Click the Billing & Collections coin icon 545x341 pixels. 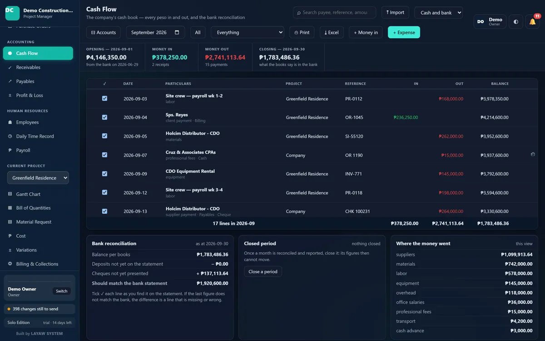10,264
